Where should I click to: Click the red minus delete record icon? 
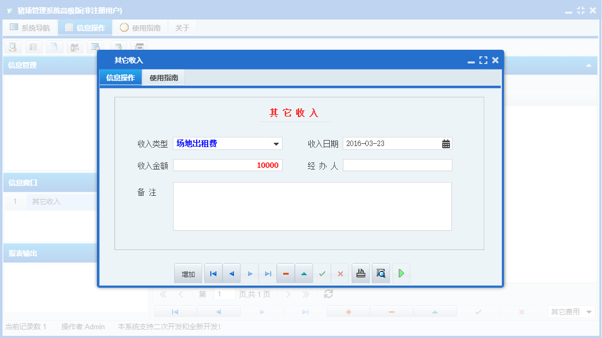285,273
